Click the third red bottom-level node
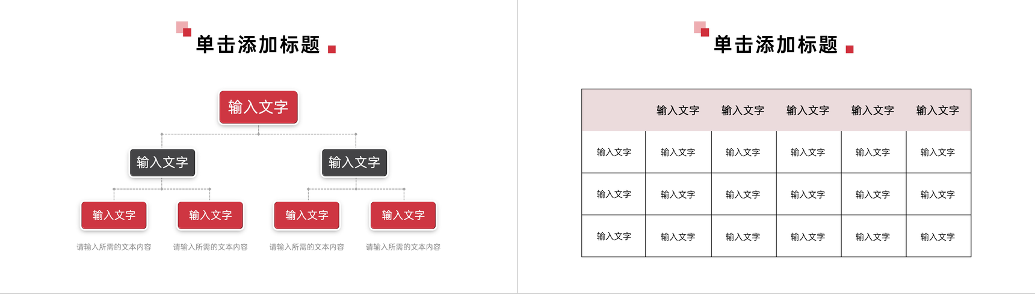Viewport: 1035px width, 294px height. tap(307, 215)
